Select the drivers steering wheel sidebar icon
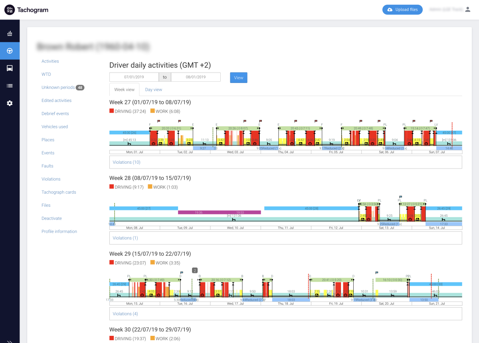The image size is (479, 343). pos(10,51)
